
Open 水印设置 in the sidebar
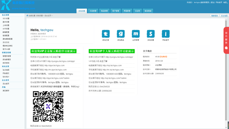[x=6, y=29]
